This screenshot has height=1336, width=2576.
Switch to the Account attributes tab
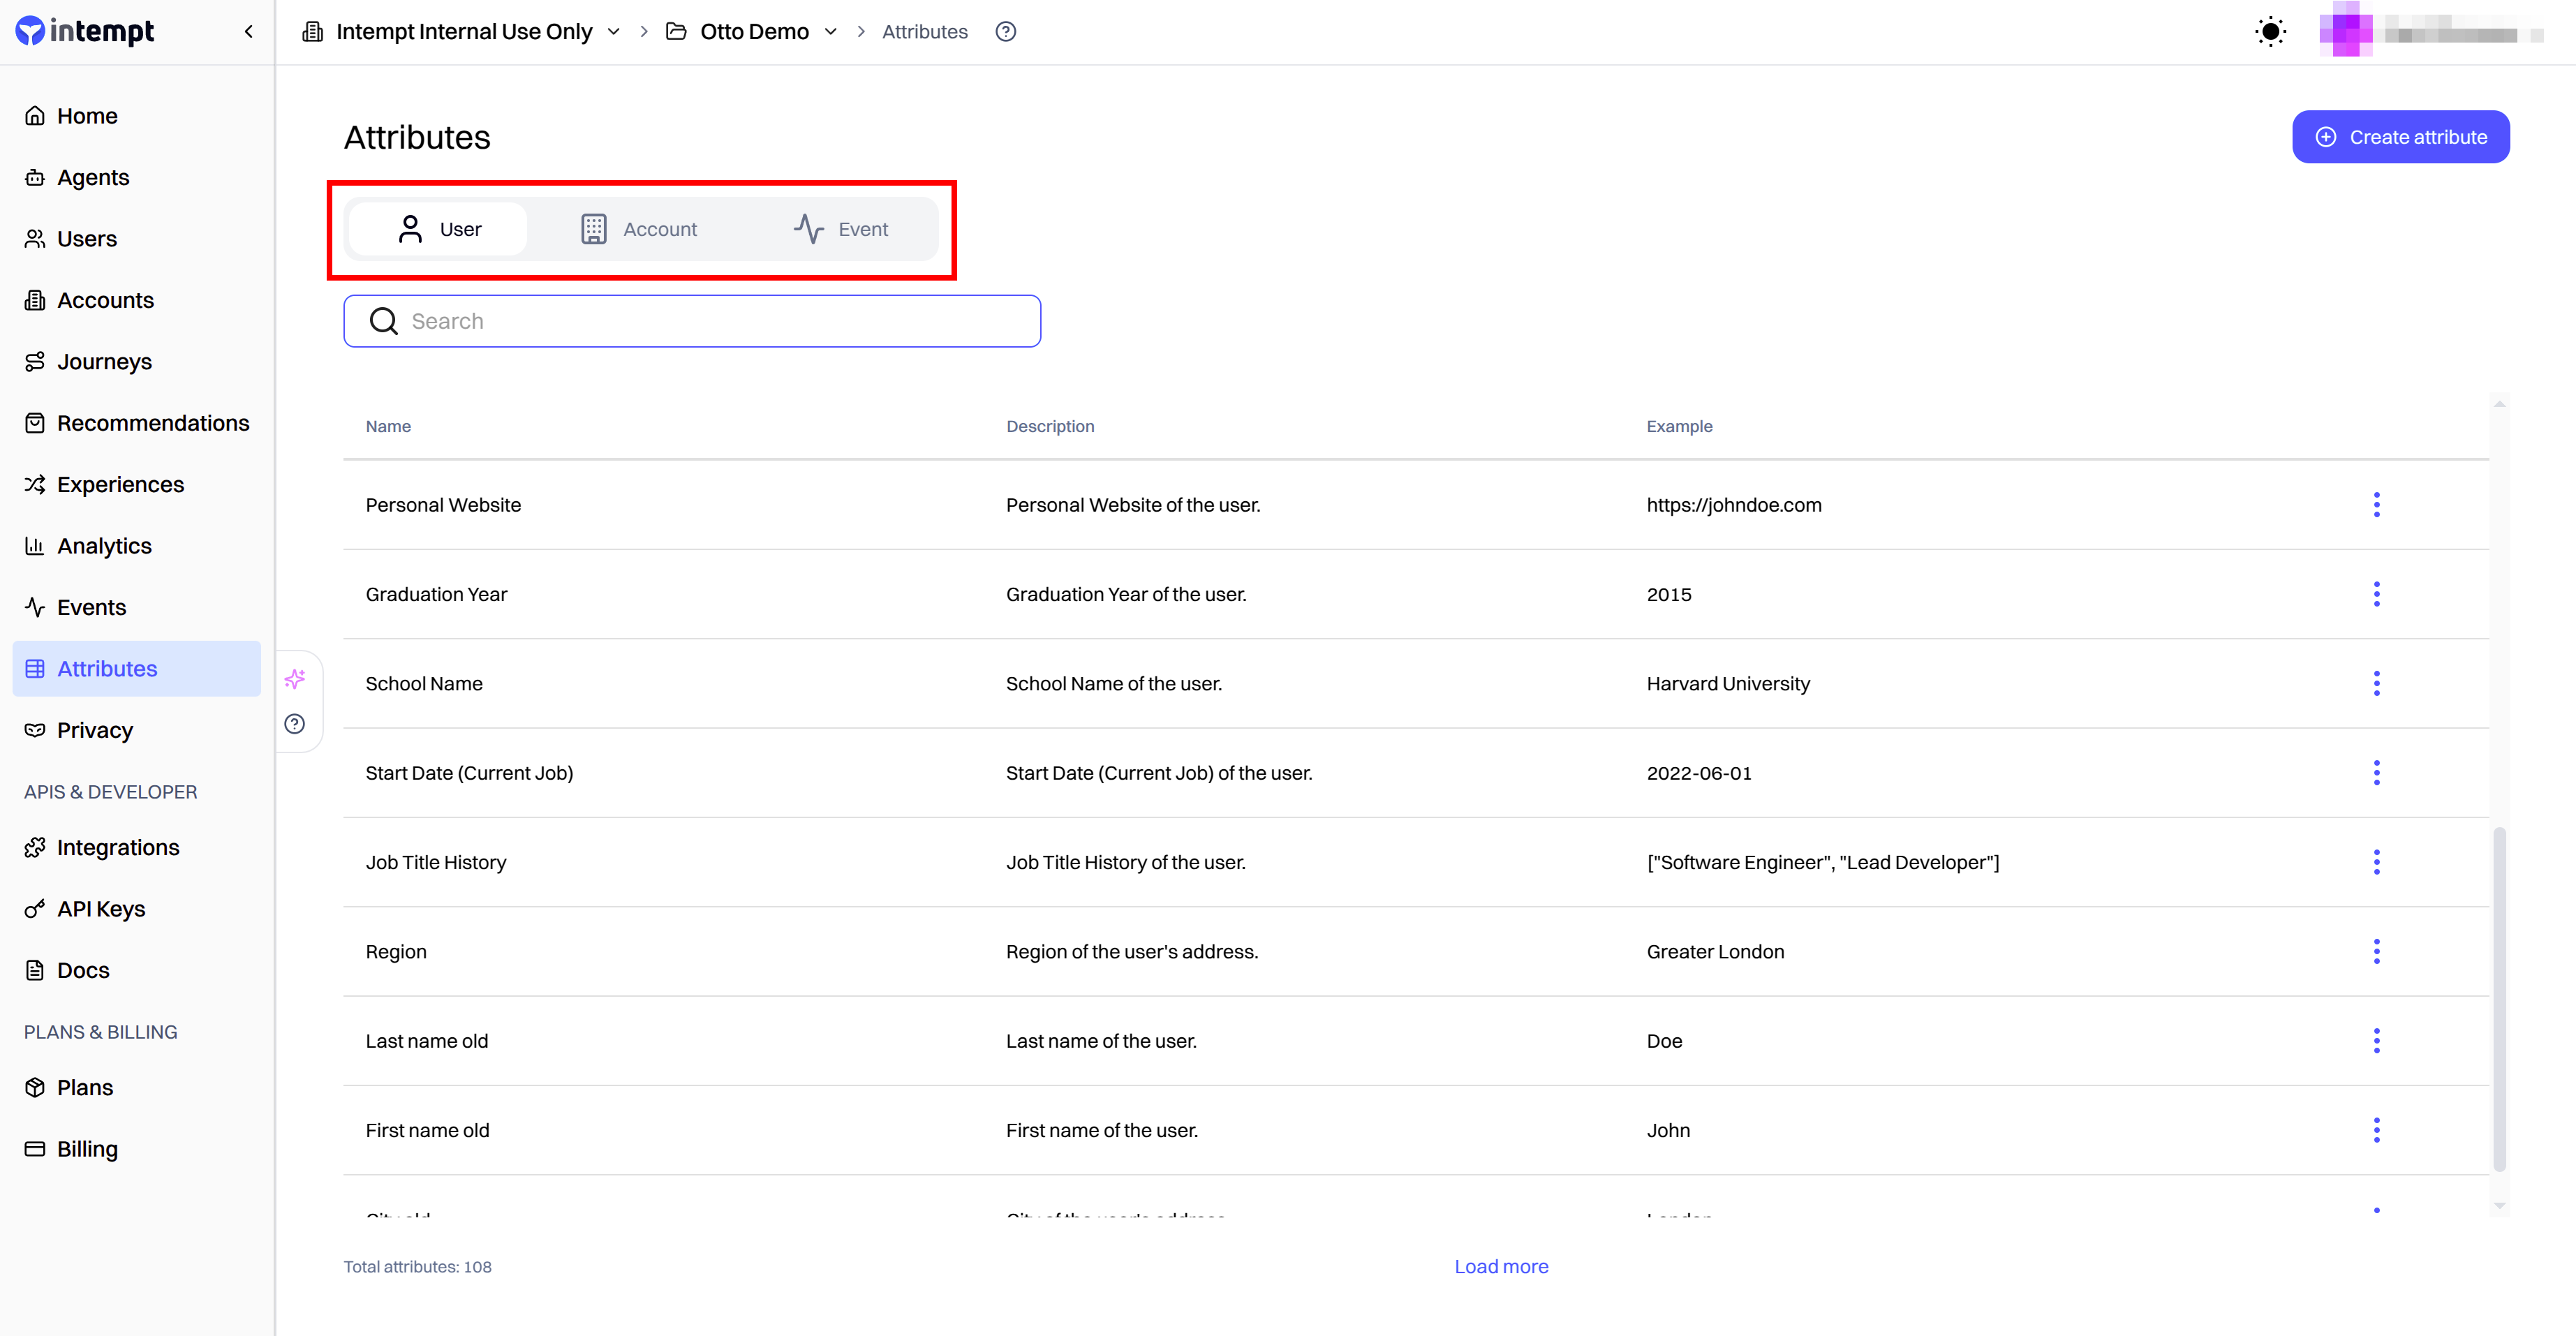[639, 229]
